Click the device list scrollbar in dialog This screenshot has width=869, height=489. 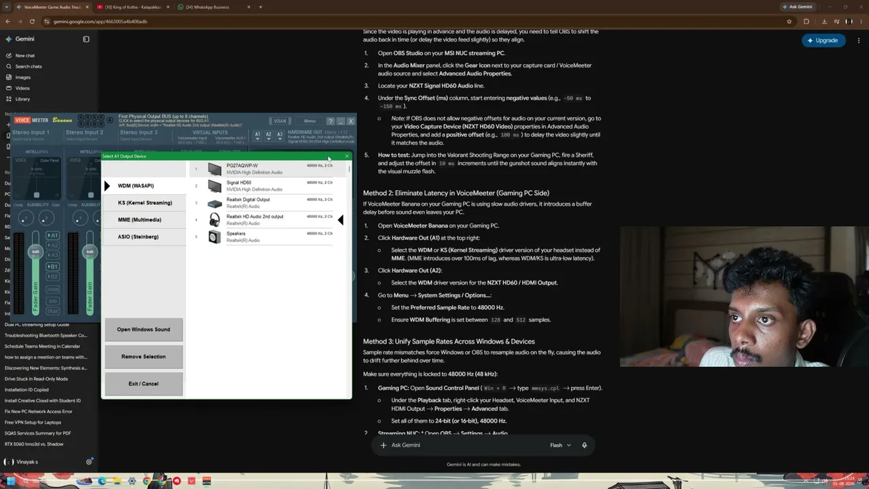(x=350, y=168)
